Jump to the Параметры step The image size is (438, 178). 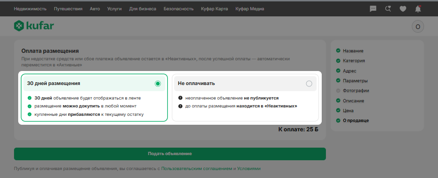(355, 81)
